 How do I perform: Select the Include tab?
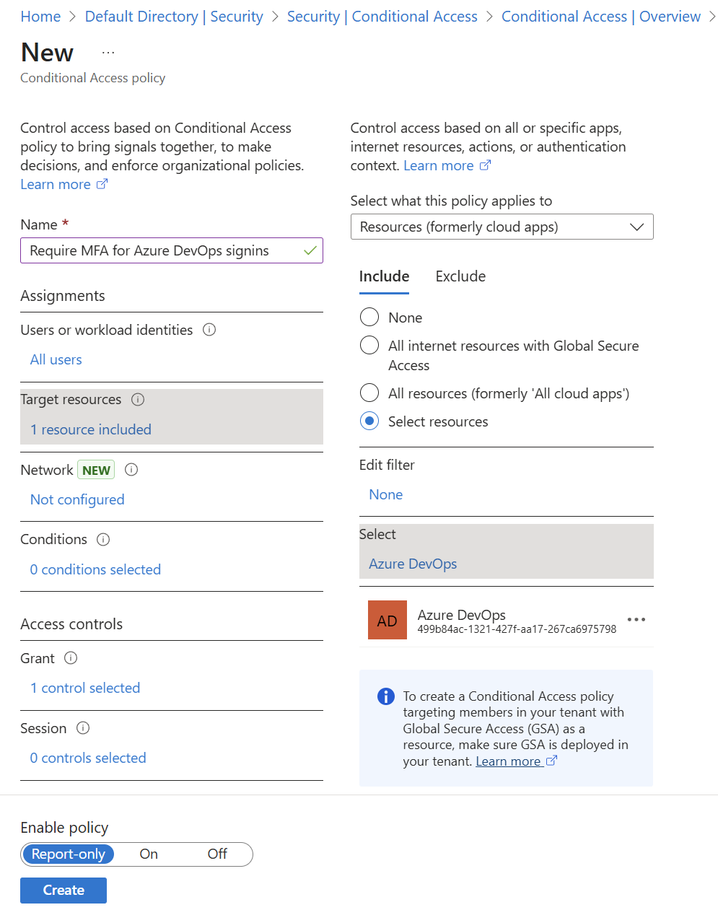pos(384,276)
